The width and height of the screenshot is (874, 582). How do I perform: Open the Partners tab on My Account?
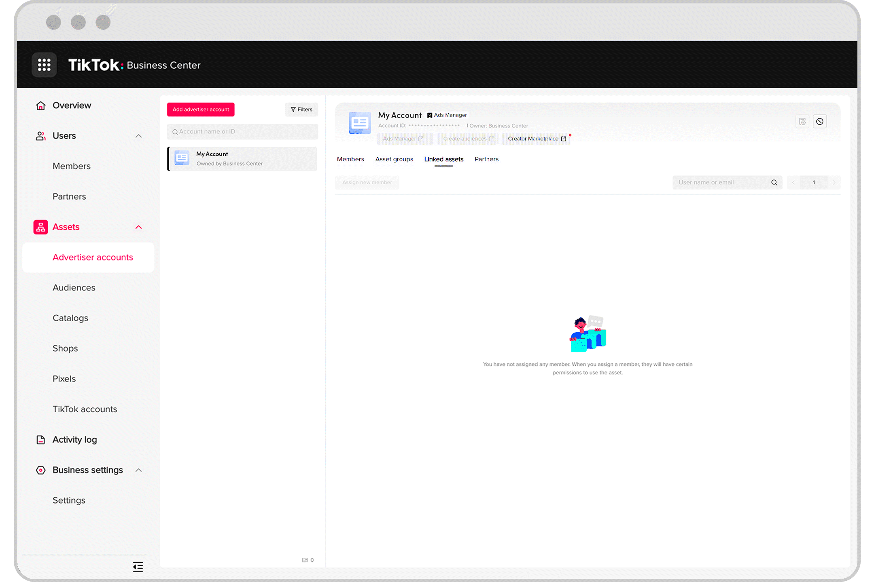pos(486,159)
